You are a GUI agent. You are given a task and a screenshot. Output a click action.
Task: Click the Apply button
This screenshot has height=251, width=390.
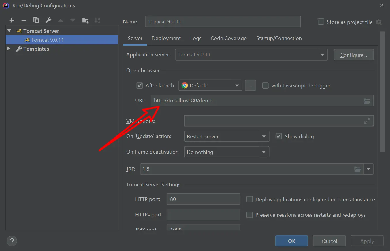click(x=367, y=241)
